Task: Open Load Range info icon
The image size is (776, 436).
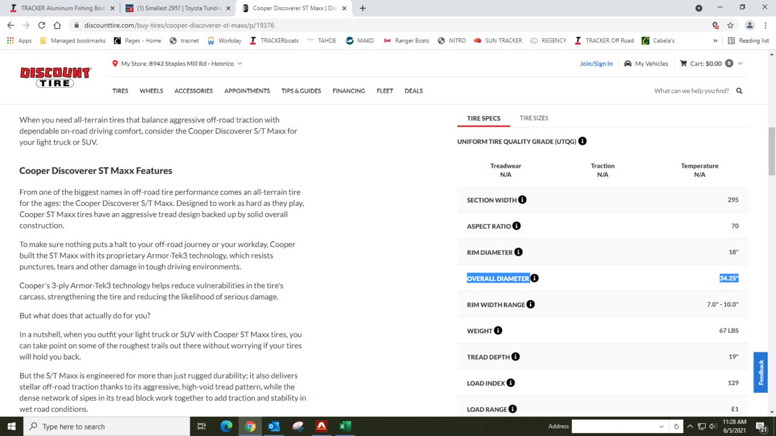Action: pos(512,409)
